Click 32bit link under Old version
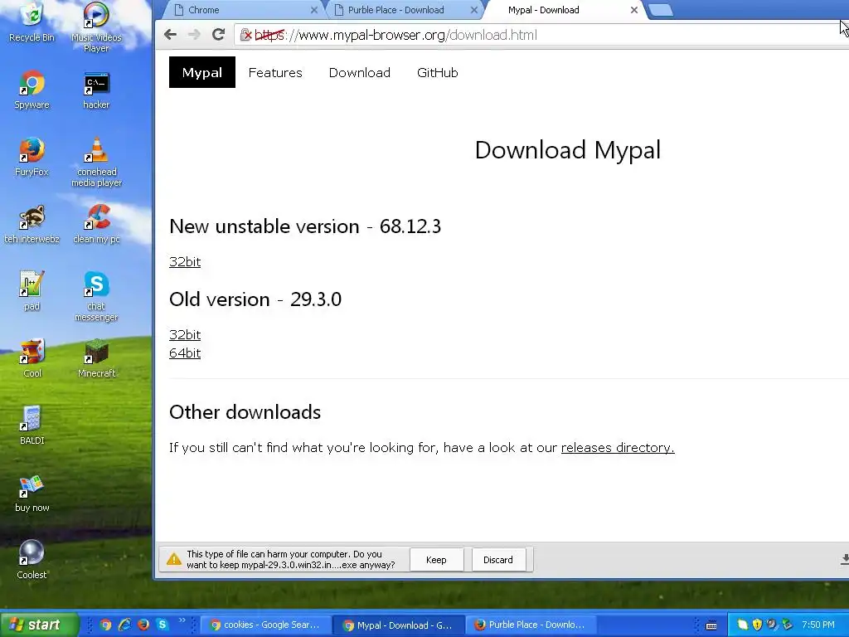 point(185,335)
